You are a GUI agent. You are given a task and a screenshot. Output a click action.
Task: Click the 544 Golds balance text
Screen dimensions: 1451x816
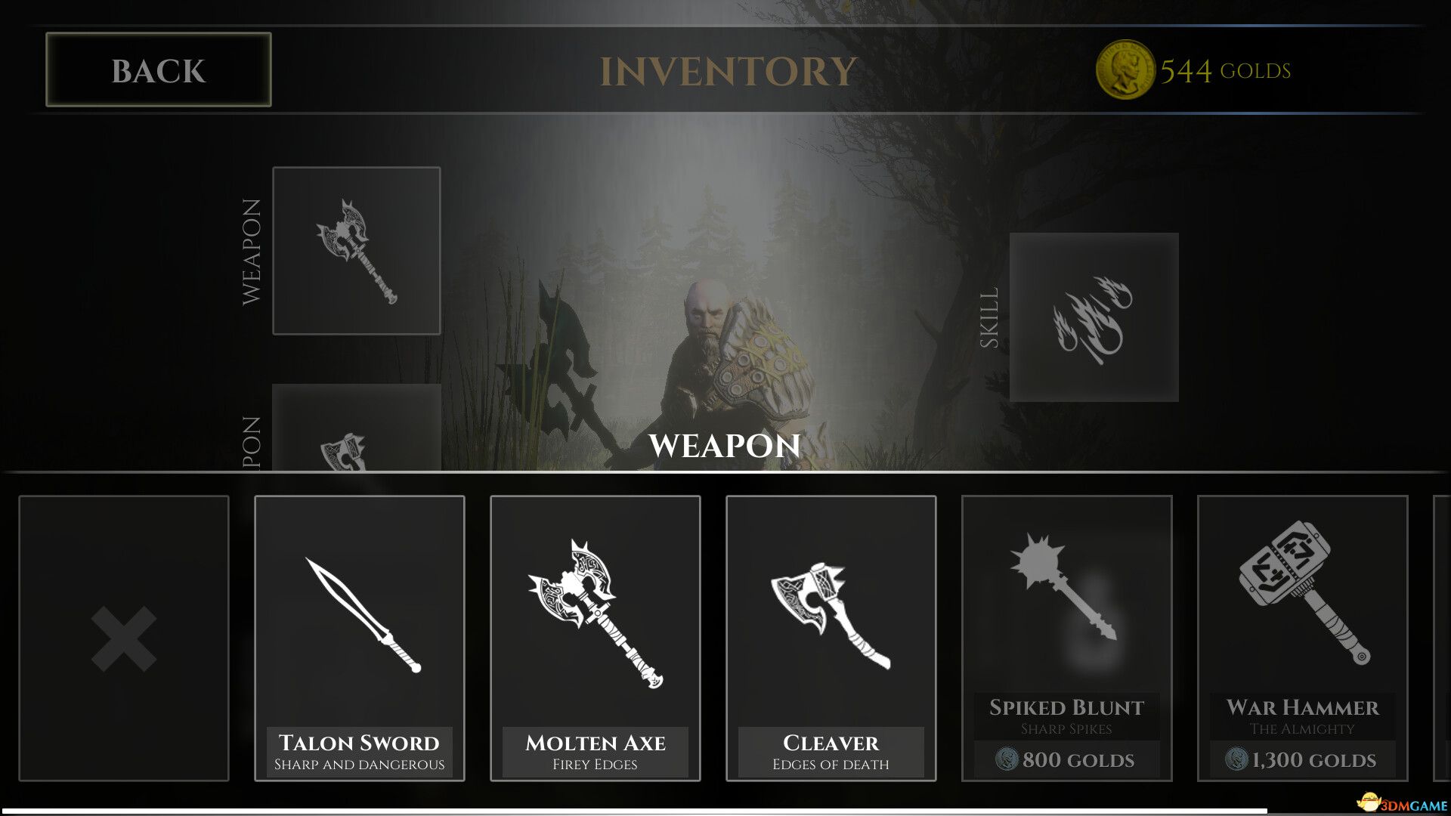click(1226, 71)
